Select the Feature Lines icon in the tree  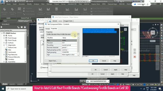coord(6,47)
